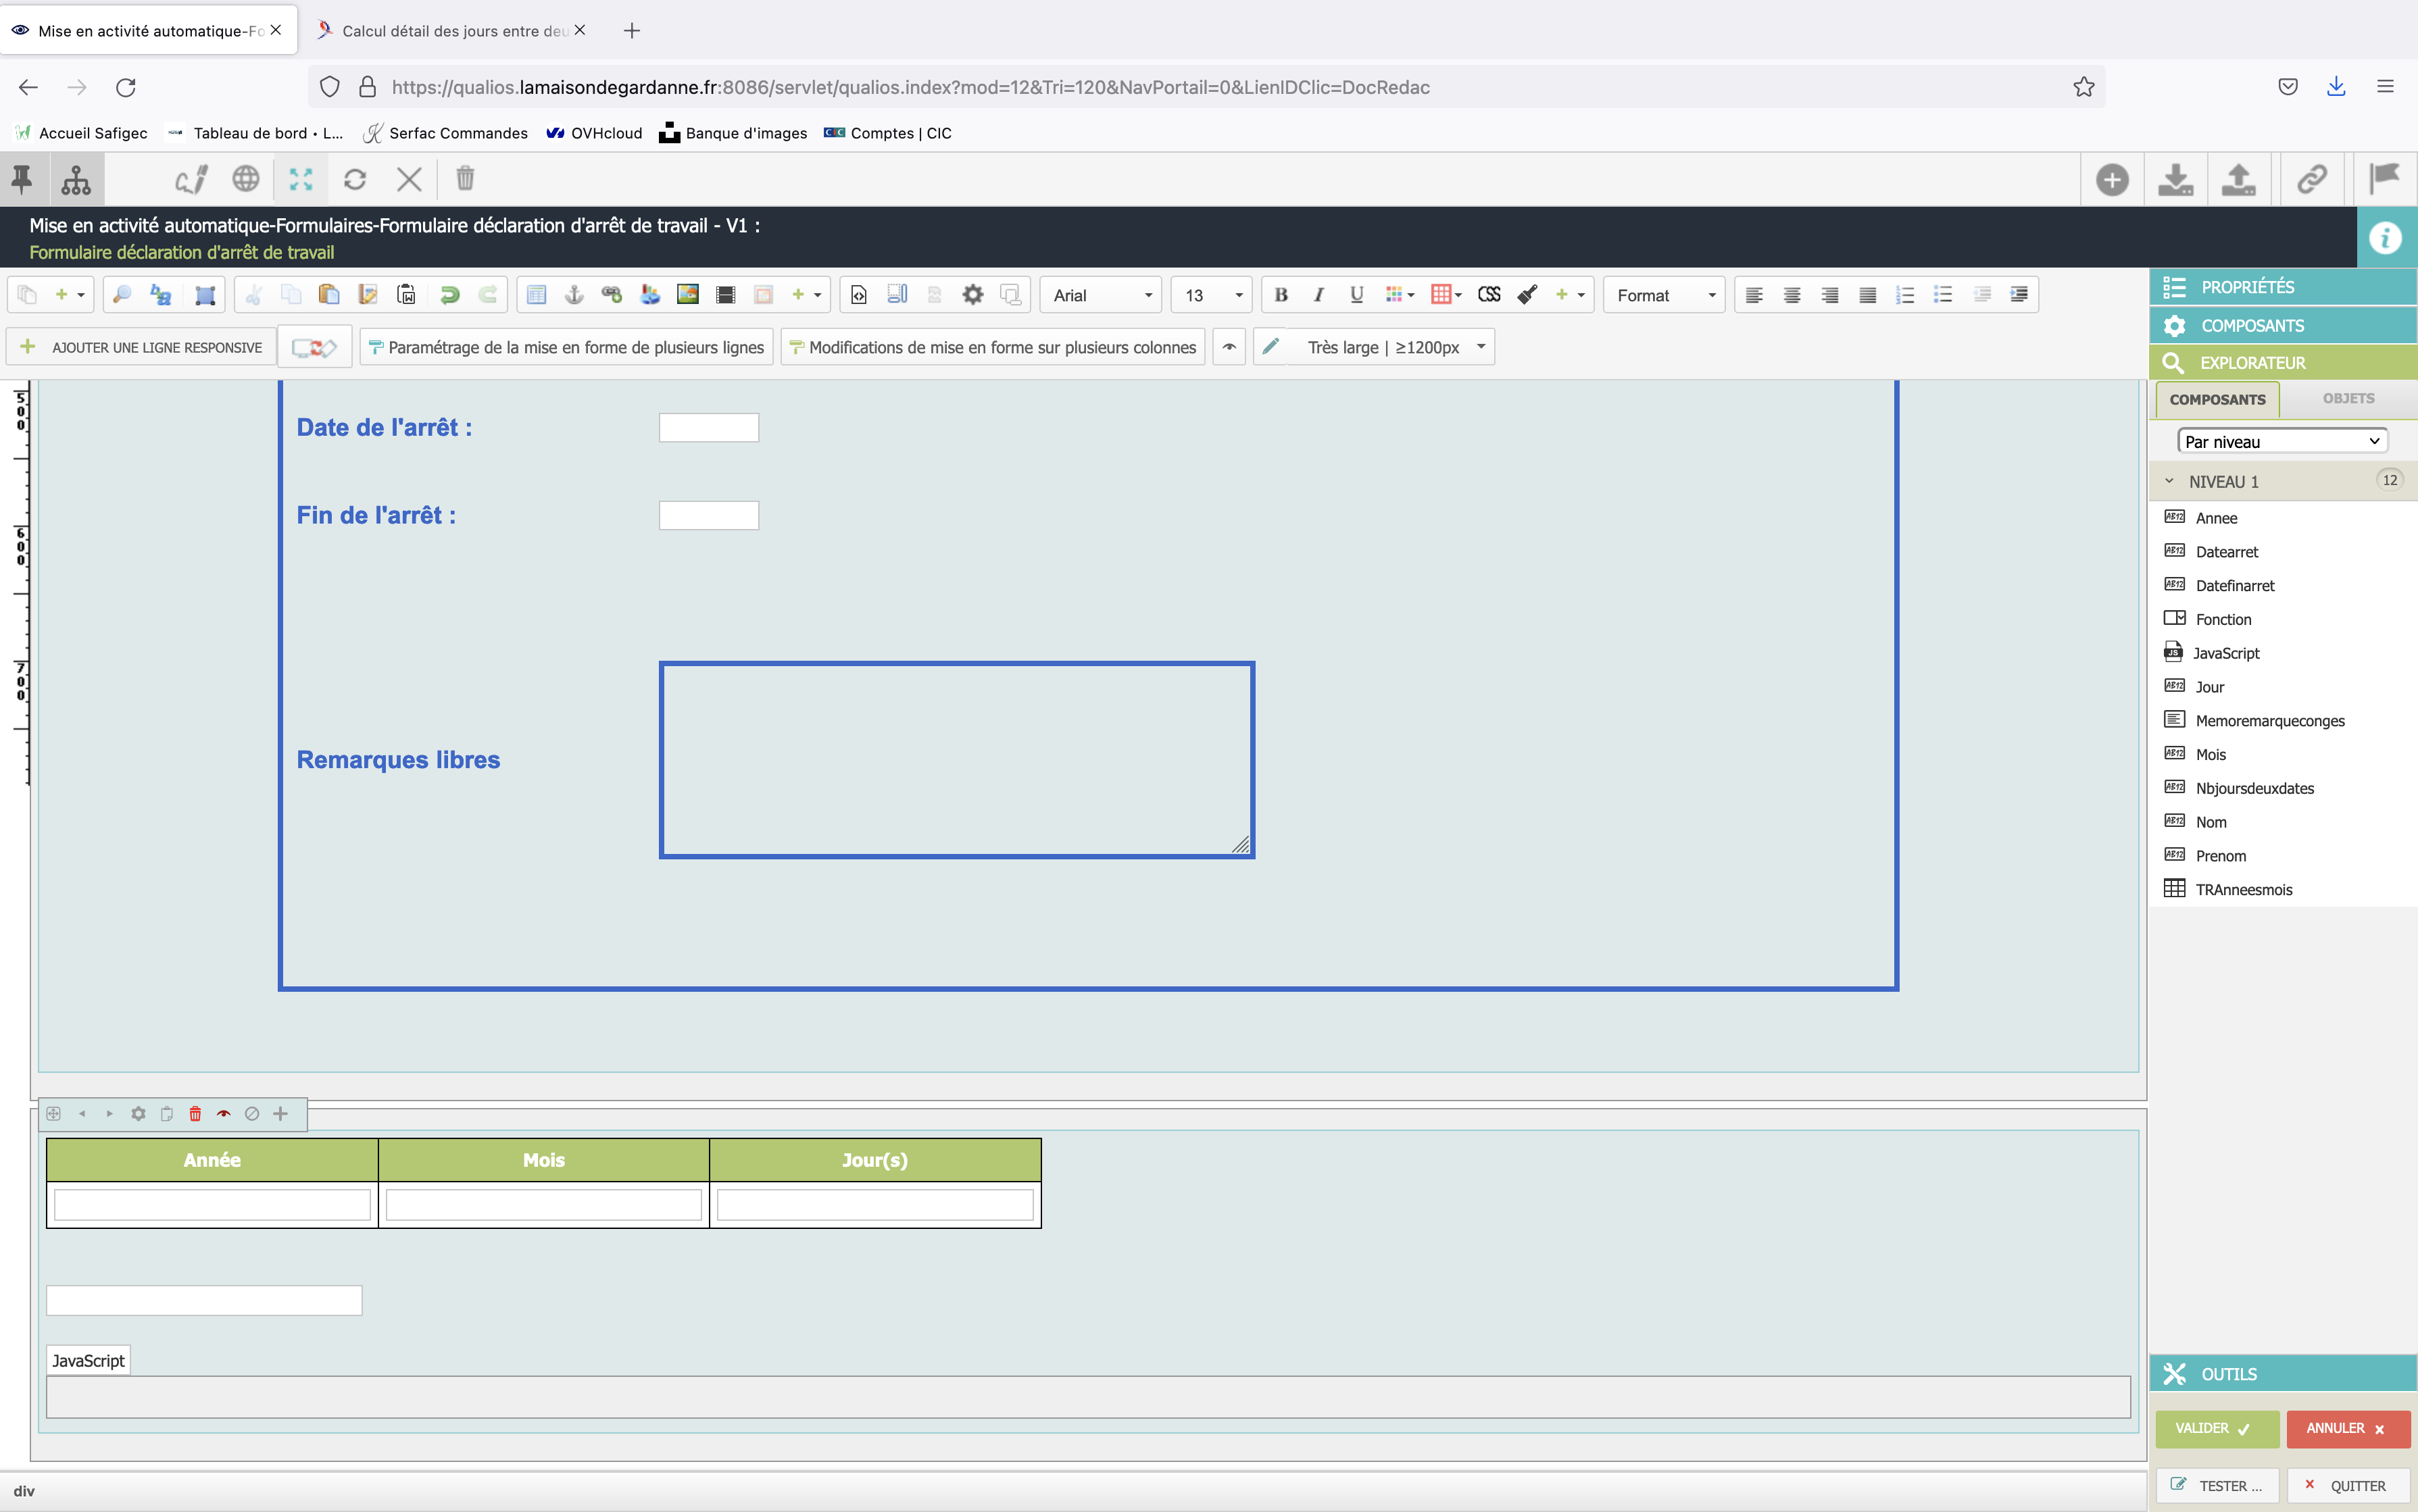Click the green undo arrow
Image resolution: width=2418 pixels, height=1512 pixels.
449,295
